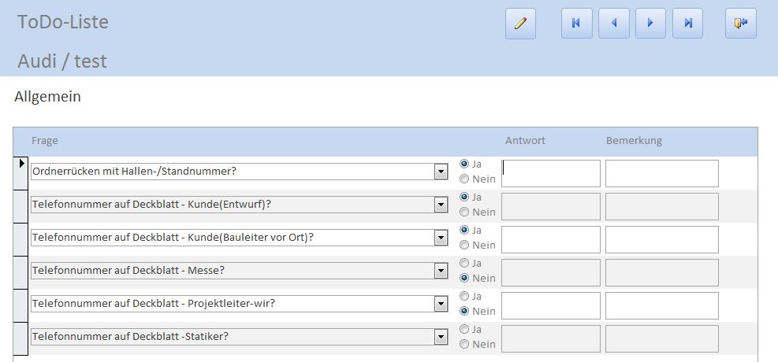778x362 pixels.
Task: Select Nein for Ordnerrücken mit Hallen-/Standnummer
Action: 464,179
